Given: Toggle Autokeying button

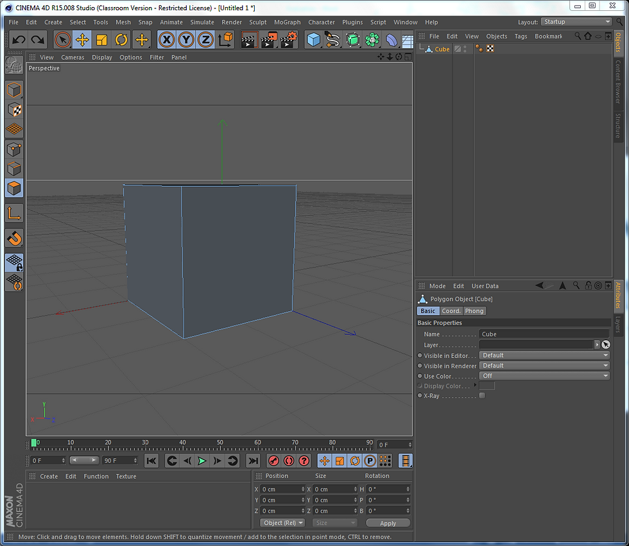Looking at the screenshot, I should click(289, 461).
